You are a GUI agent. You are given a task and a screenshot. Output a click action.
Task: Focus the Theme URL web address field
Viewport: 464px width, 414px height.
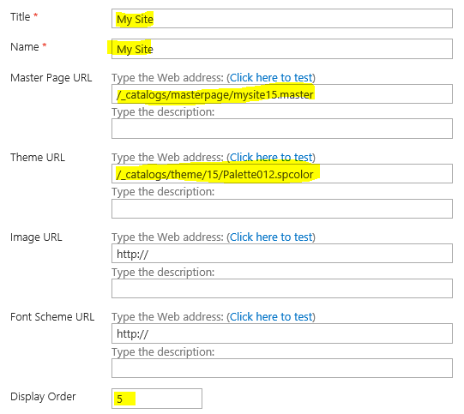coord(281,174)
